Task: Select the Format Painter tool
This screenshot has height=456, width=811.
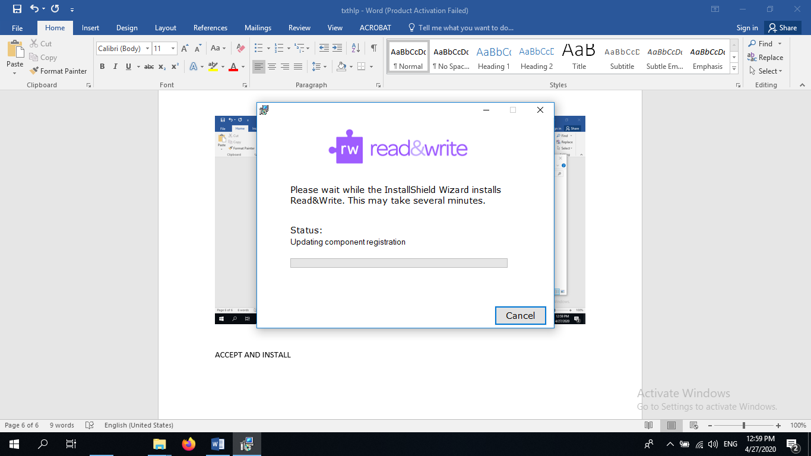Action: pyautogui.click(x=58, y=71)
